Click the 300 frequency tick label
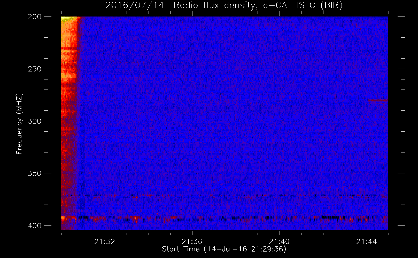This screenshot has width=418, height=258. [34, 121]
